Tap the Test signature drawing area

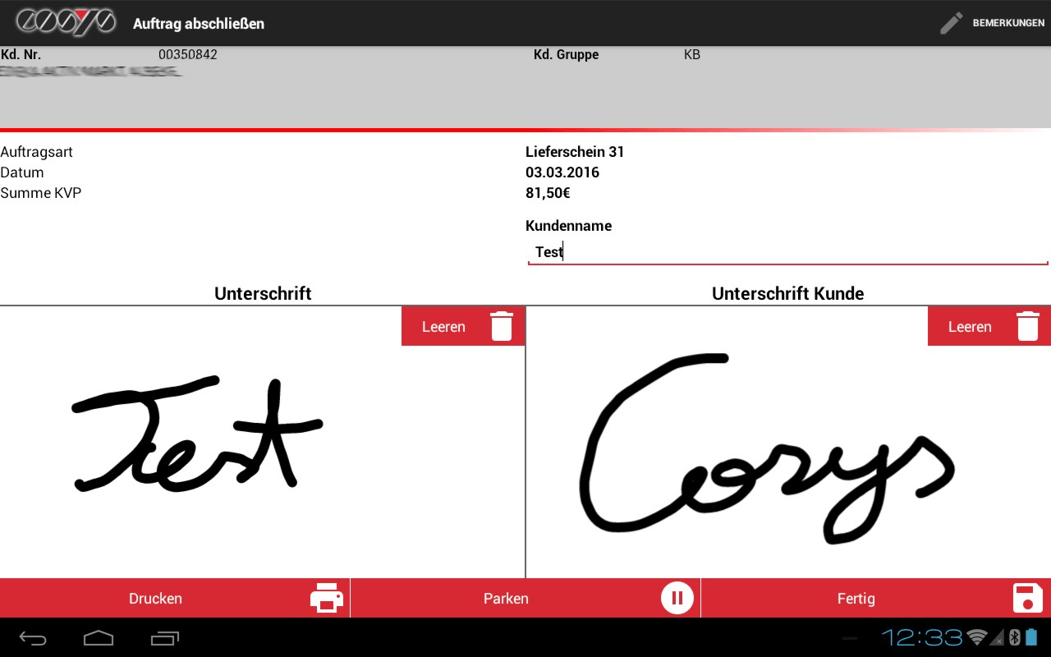tap(262, 442)
